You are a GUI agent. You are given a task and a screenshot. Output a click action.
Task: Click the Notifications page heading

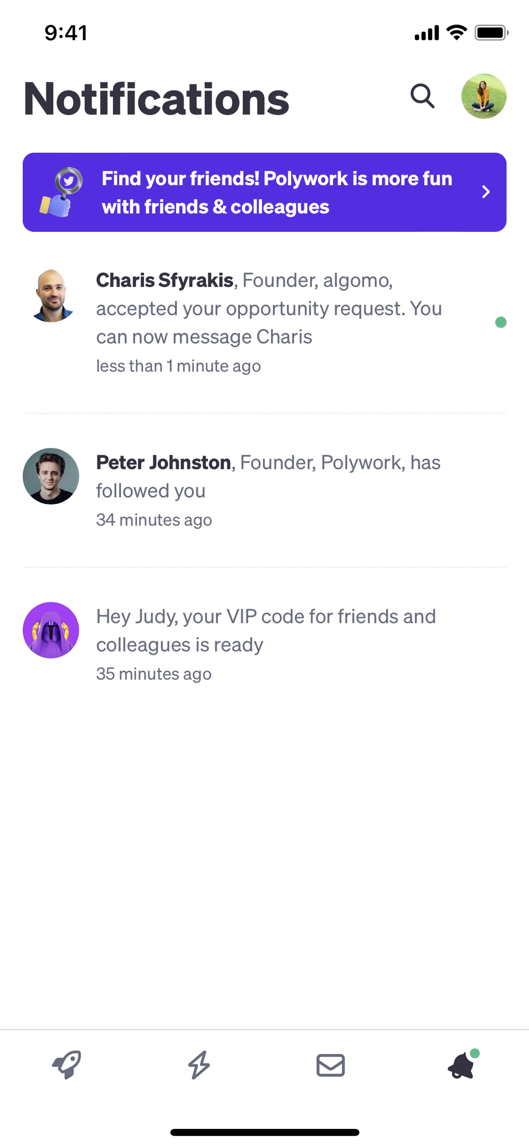(156, 99)
